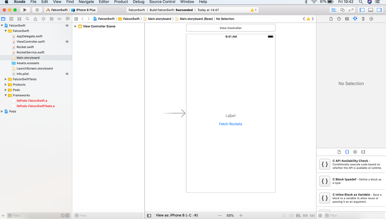Jump to the next issue chevron
Viewport: 386px width, 219px height.
click(313, 19)
